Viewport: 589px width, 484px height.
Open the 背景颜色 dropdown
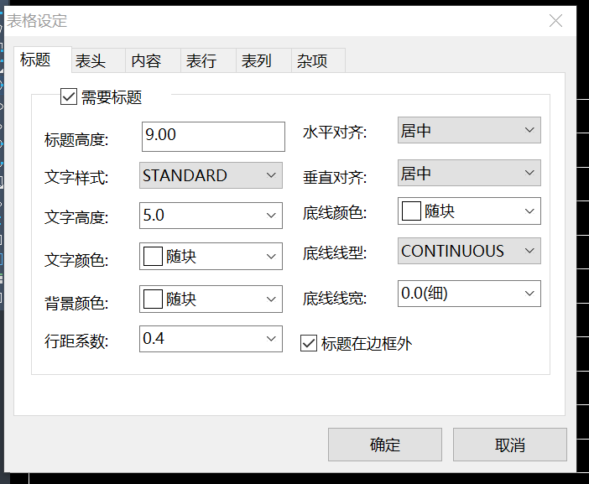[211, 299]
